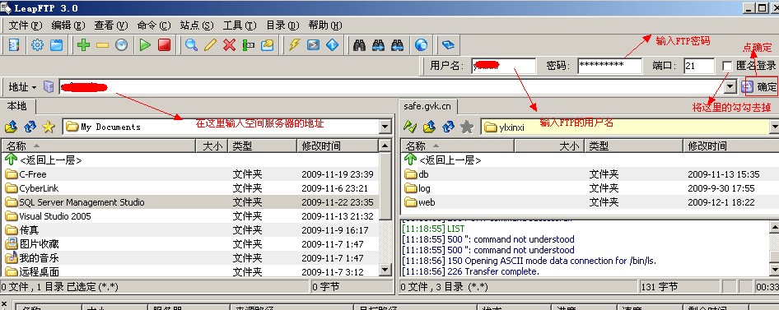Screen dimensions: 779x310
Task: Click the first black binoculars icon
Action: coord(359,45)
